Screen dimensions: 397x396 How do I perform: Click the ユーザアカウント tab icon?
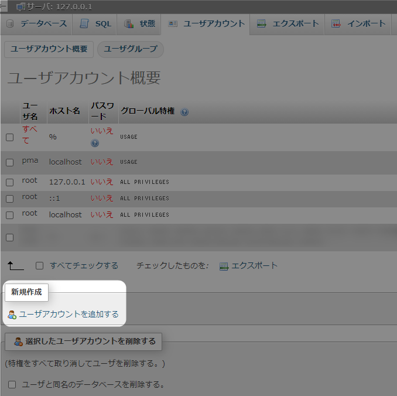point(173,24)
